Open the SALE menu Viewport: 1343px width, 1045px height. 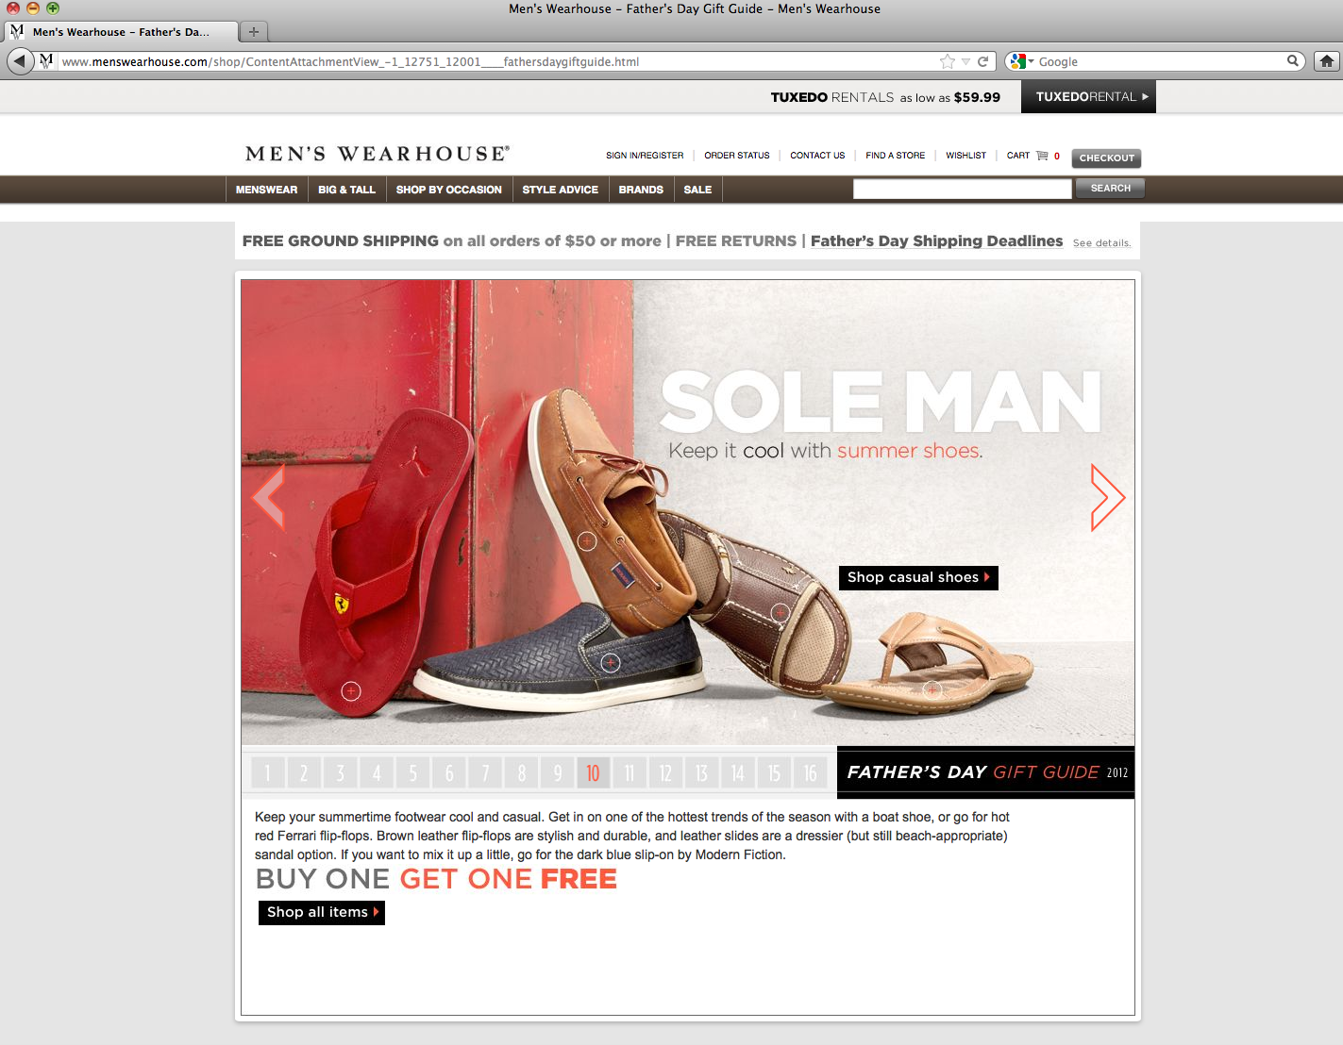[697, 190]
